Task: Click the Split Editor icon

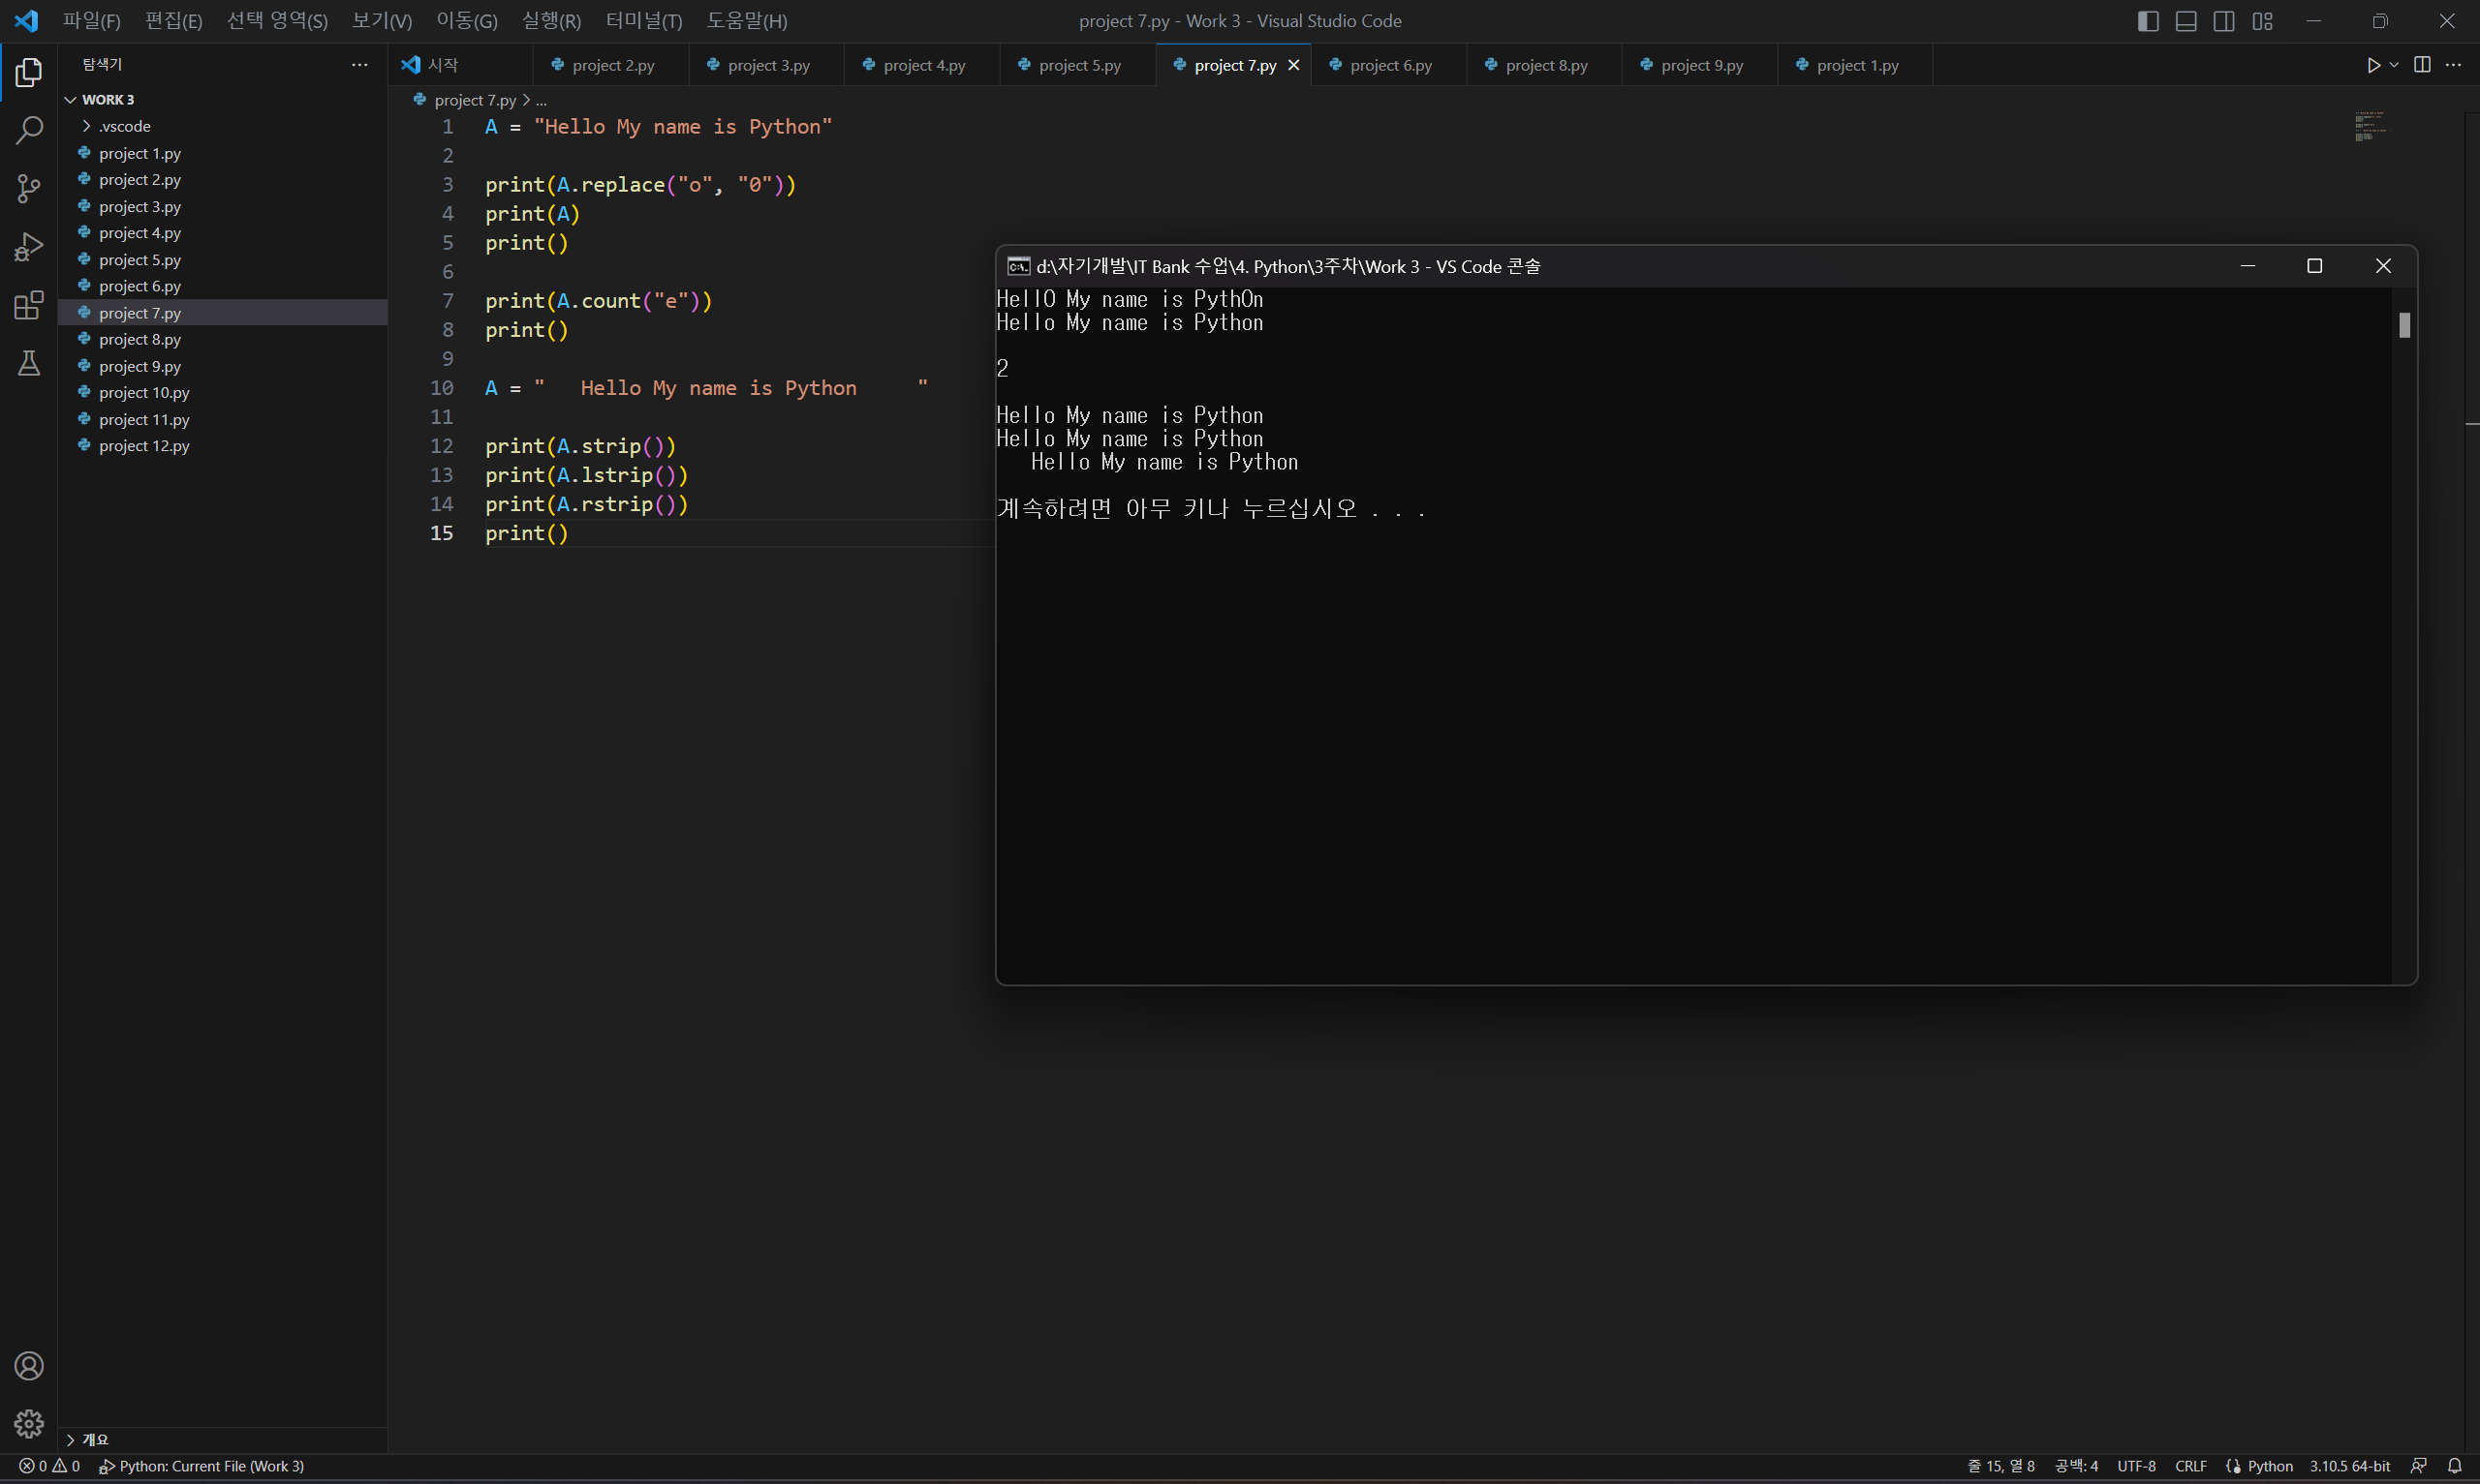Action: pyautogui.click(x=2422, y=65)
